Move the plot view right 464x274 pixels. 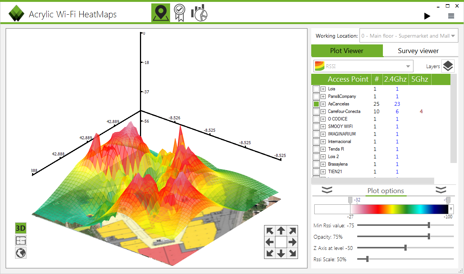[292, 242]
